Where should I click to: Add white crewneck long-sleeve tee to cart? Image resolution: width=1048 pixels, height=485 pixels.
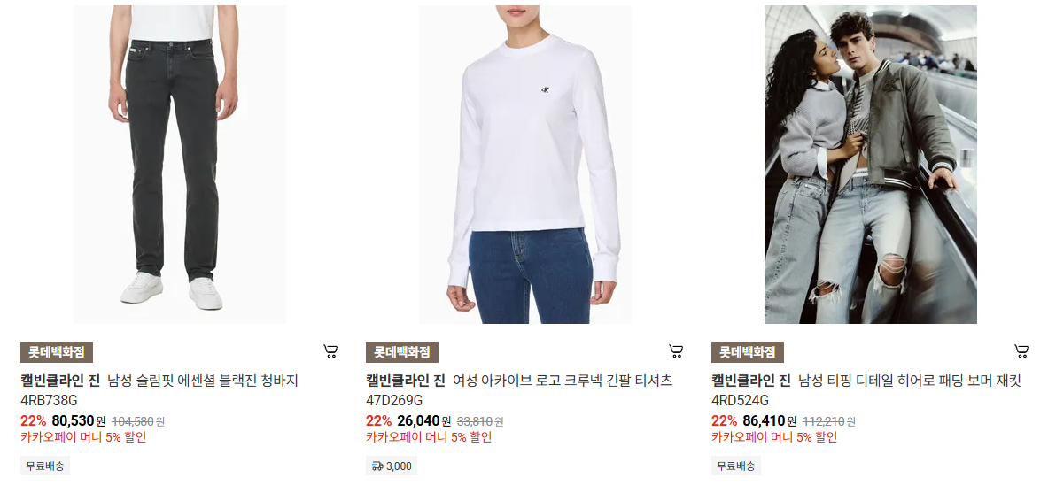click(x=676, y=351)
